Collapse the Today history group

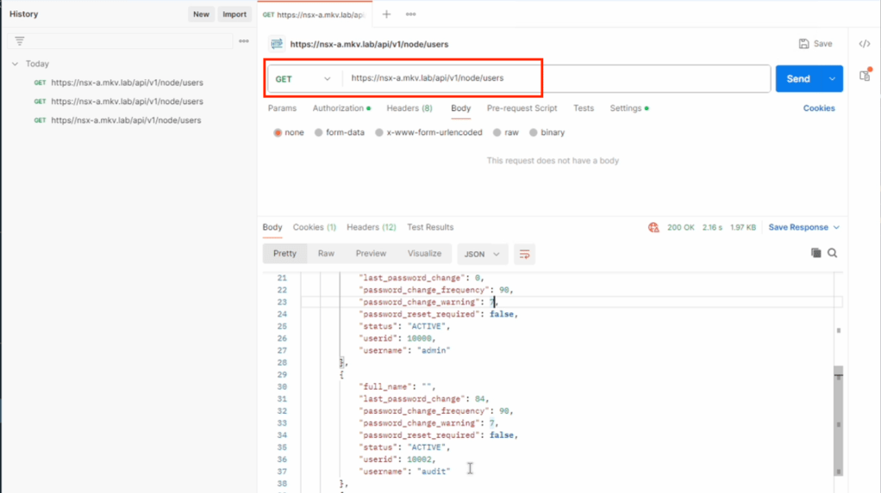coord(16,64)
